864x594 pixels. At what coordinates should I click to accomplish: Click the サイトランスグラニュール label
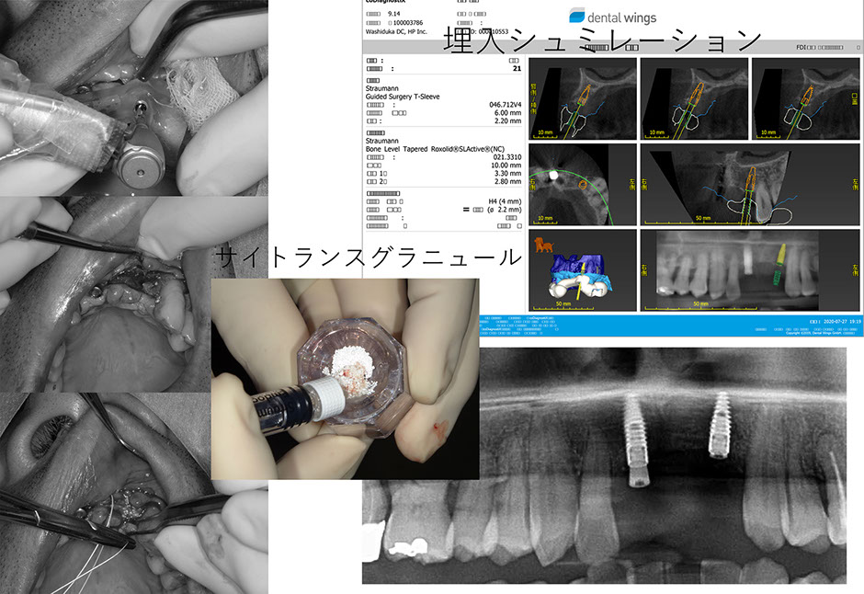click(x=368, y=257)
